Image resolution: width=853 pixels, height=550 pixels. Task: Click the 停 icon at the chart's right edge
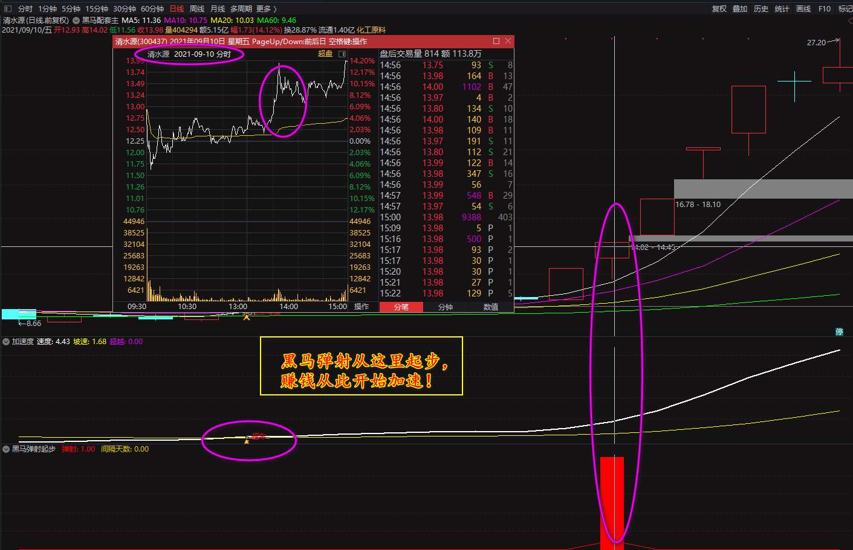[839, 331]
